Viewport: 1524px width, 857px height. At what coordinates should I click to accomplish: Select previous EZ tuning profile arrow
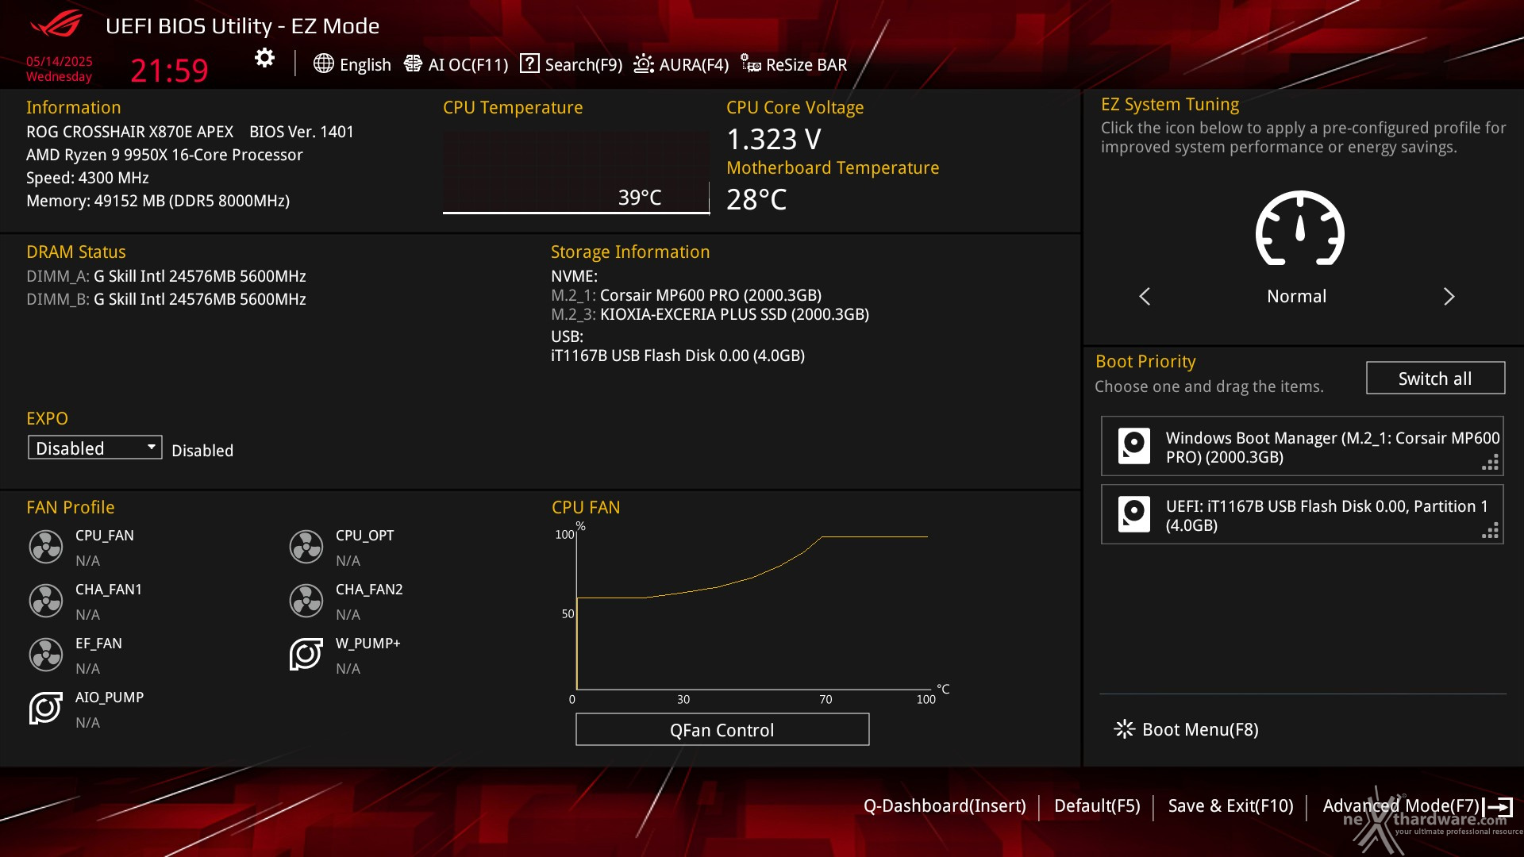click(1145, 297)
